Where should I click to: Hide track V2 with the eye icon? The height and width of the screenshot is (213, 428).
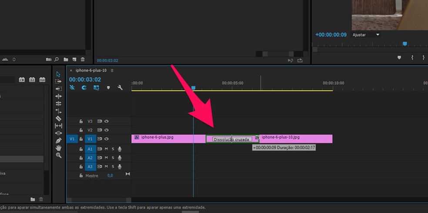[107, 130]
